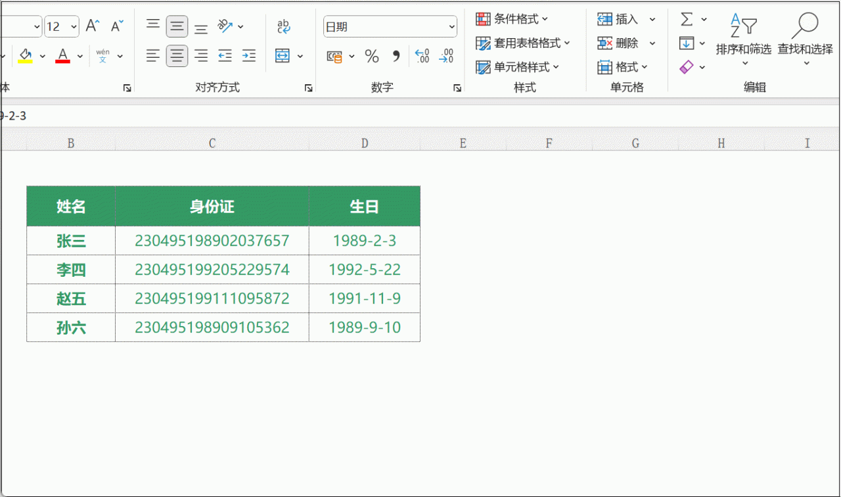
Task: Click the fill color bucket icon
Action: [x=26, y=55]
